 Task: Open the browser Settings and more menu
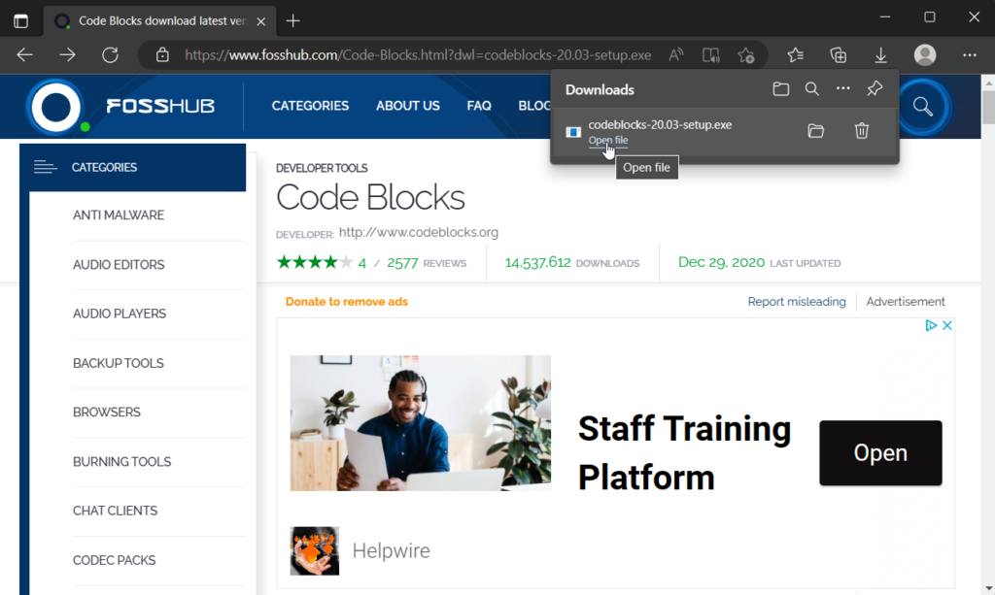click(x=970, y=55)
